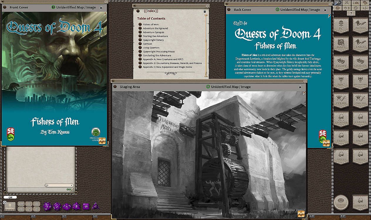
Task: Click the Back Cover share icon
Action: coord(326,143)
